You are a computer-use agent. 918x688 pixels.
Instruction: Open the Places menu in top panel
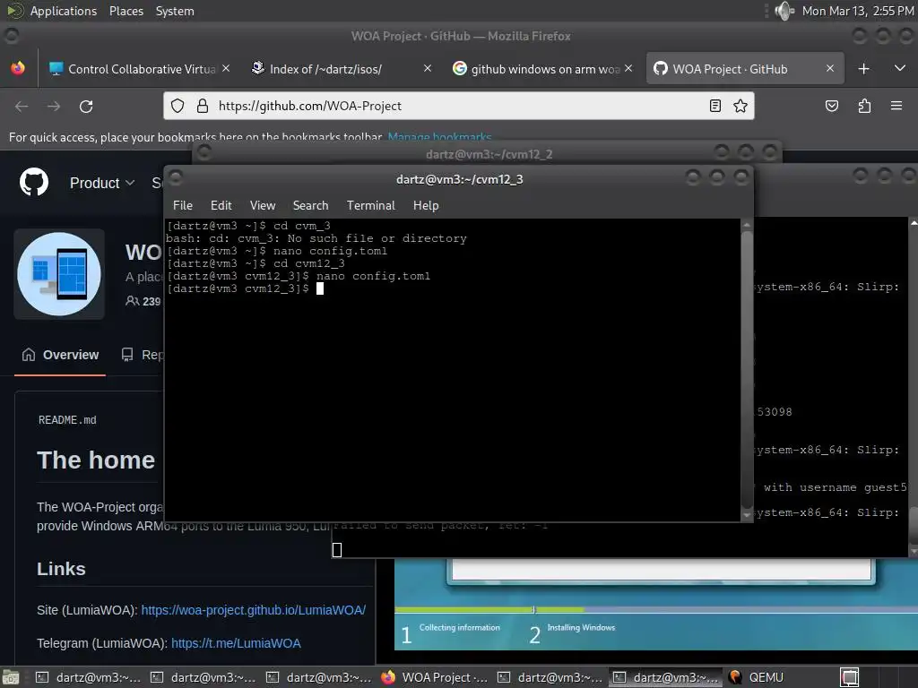pyautogui.click(x=126, y=11)
